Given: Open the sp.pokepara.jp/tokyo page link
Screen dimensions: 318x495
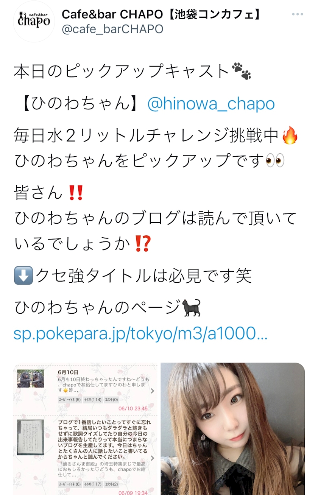Looking at the screenshot, I should tap(140, 334).
